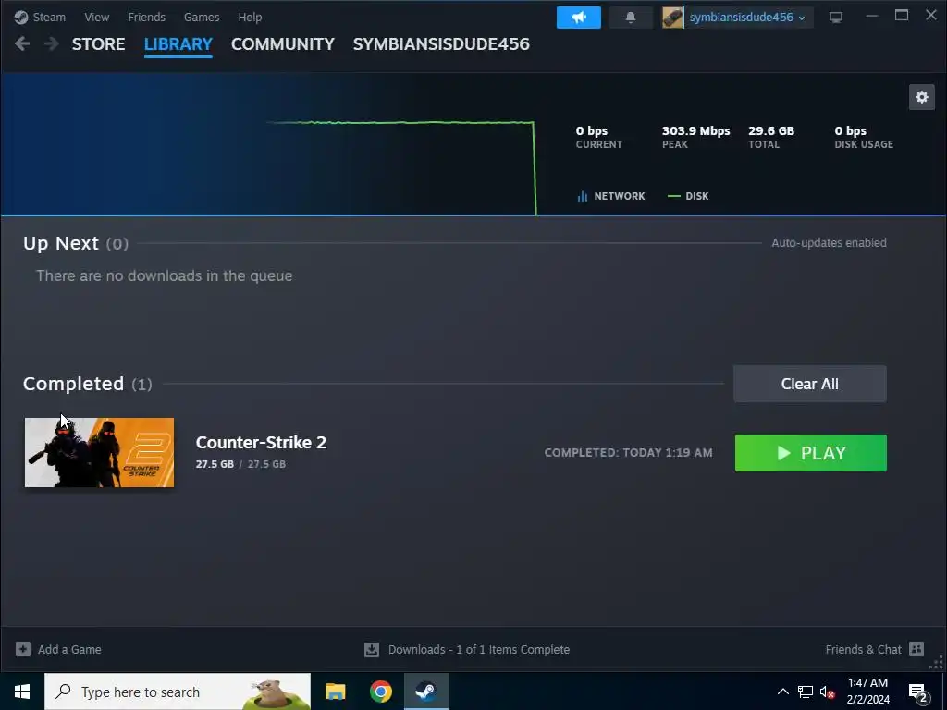
Task: Open download settings gear icon
Action: tap(922, 97)
